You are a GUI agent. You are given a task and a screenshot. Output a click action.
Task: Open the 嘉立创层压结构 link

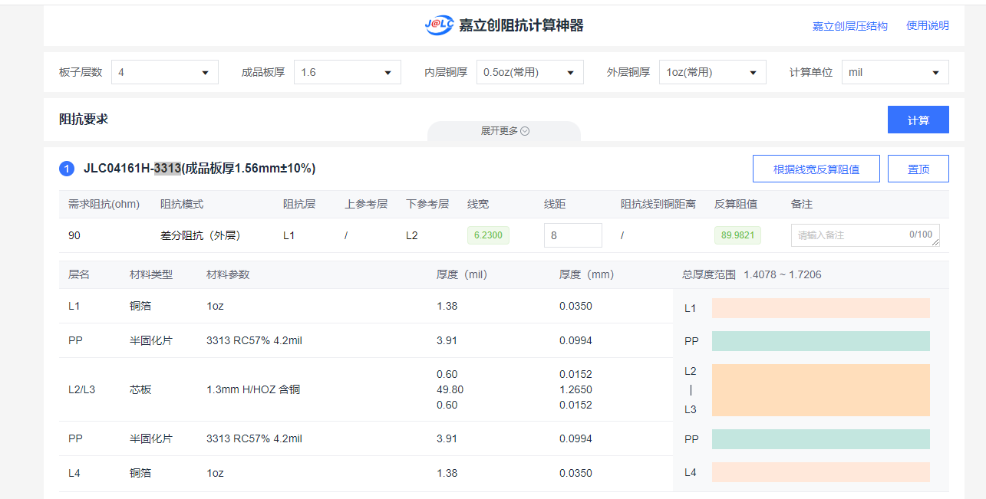(850, 26)
